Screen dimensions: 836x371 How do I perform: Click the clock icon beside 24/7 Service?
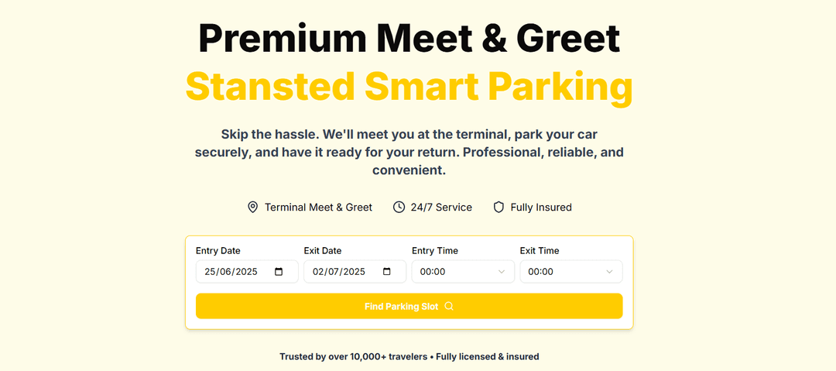(399, 207)
